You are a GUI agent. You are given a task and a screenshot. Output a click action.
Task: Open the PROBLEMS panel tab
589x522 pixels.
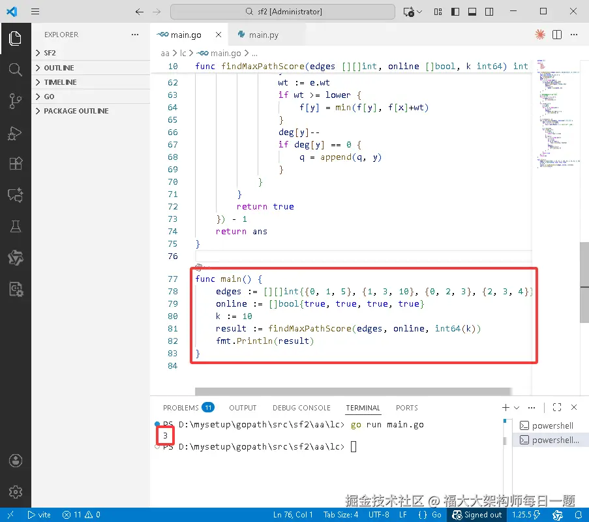189,408
